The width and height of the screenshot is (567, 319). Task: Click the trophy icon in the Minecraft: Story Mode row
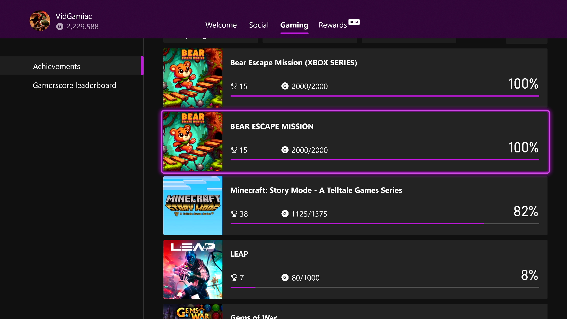[x=234, y=214]
